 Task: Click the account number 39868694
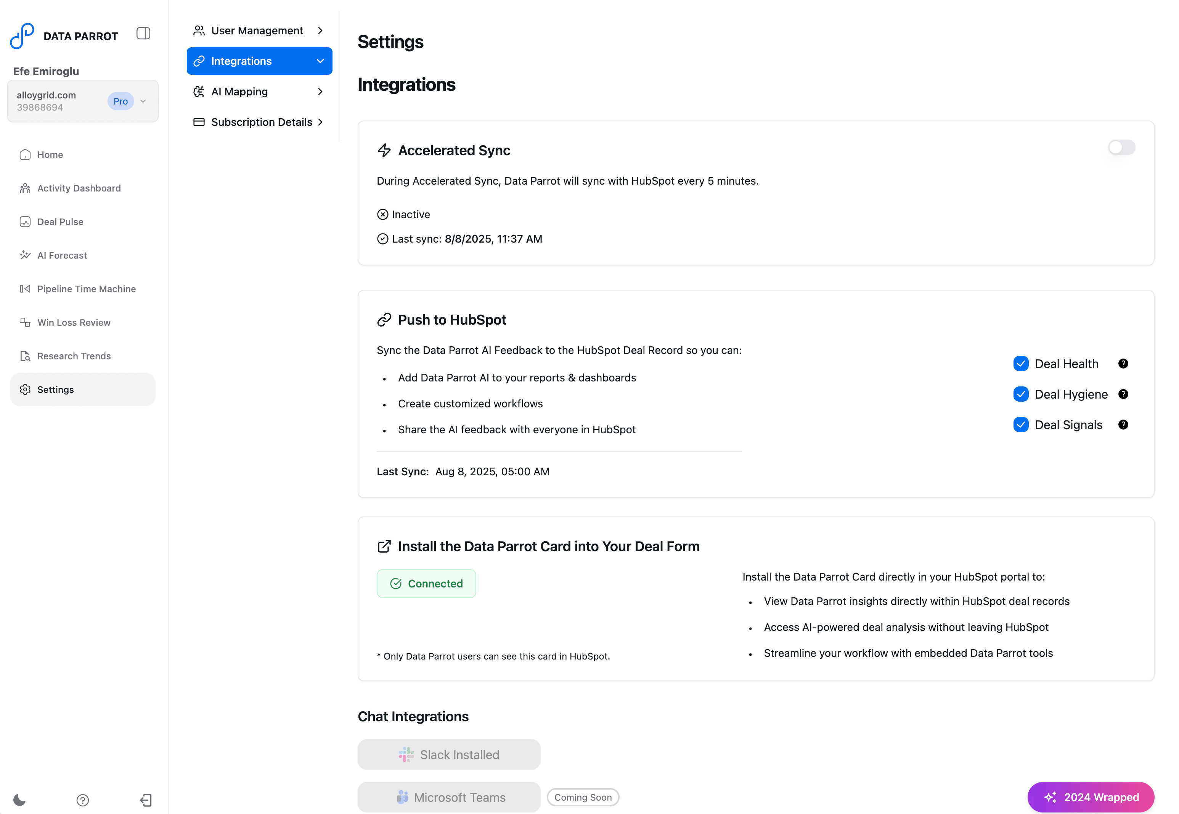tap(40, 107)
